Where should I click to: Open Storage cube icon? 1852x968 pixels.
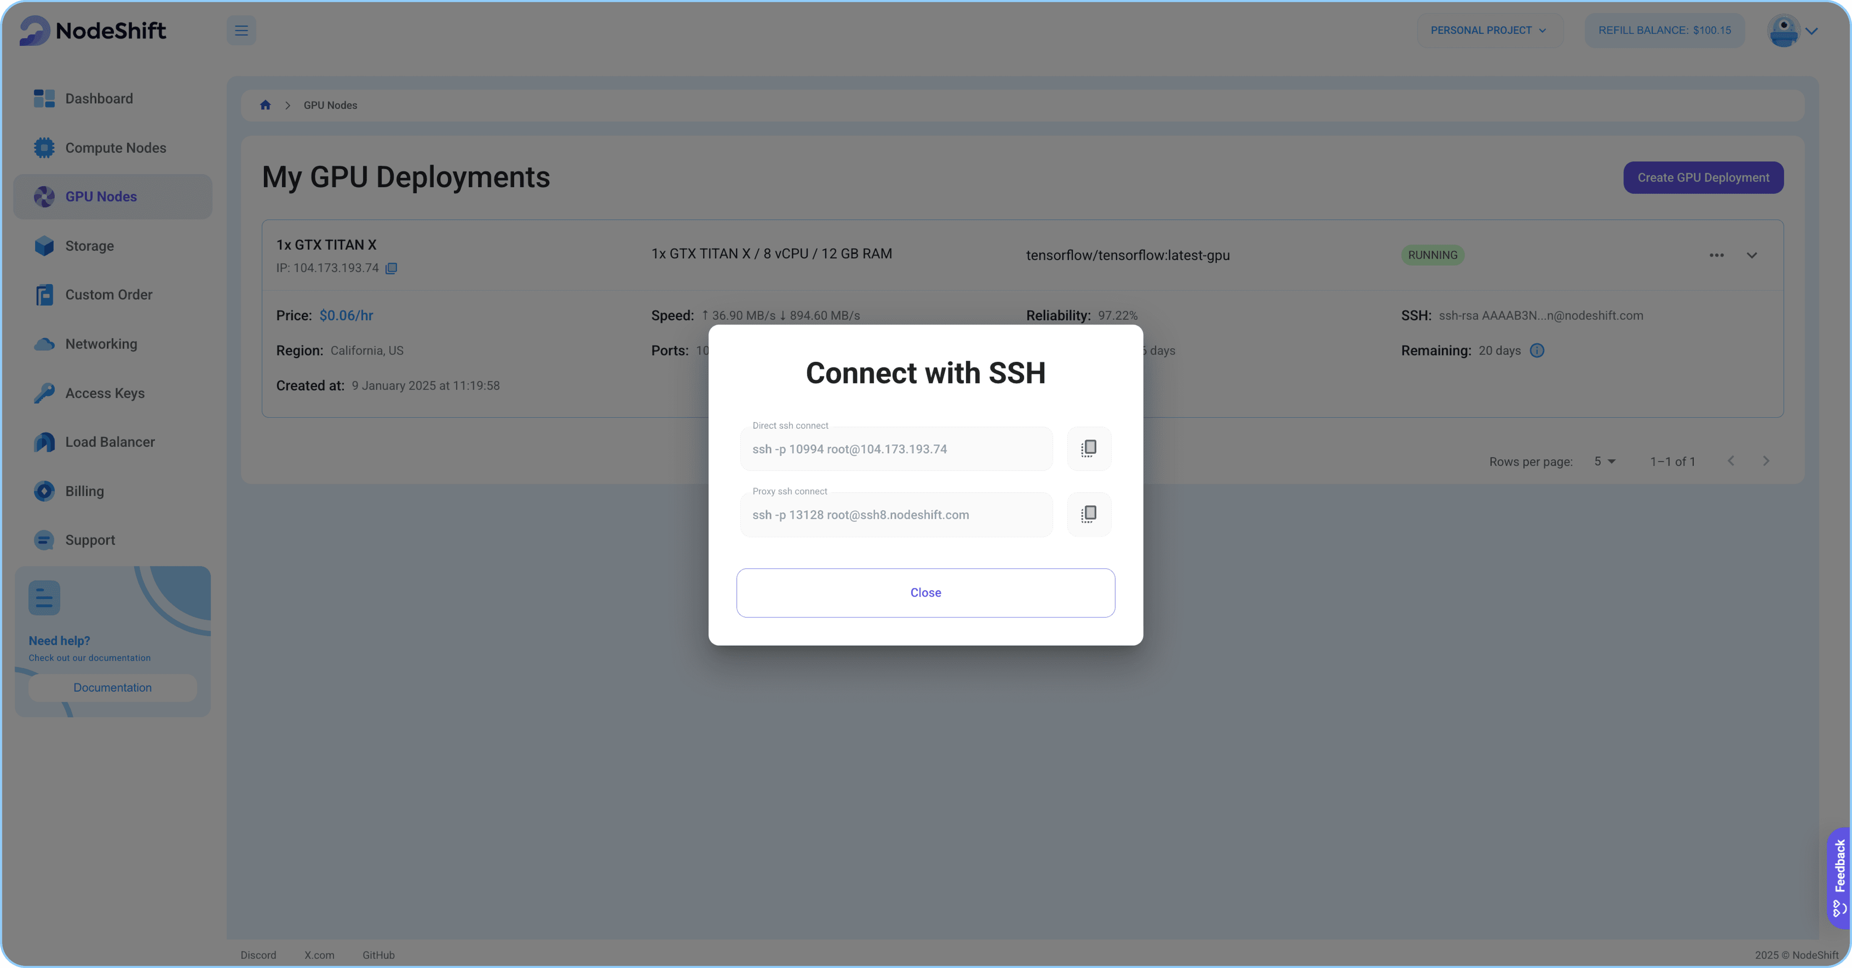44,246
